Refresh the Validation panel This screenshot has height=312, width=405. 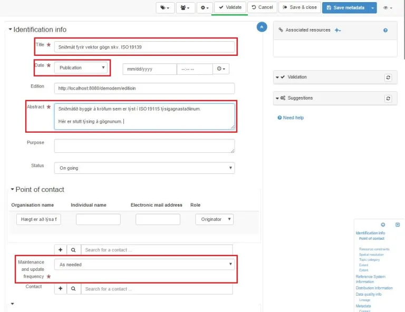388,77
